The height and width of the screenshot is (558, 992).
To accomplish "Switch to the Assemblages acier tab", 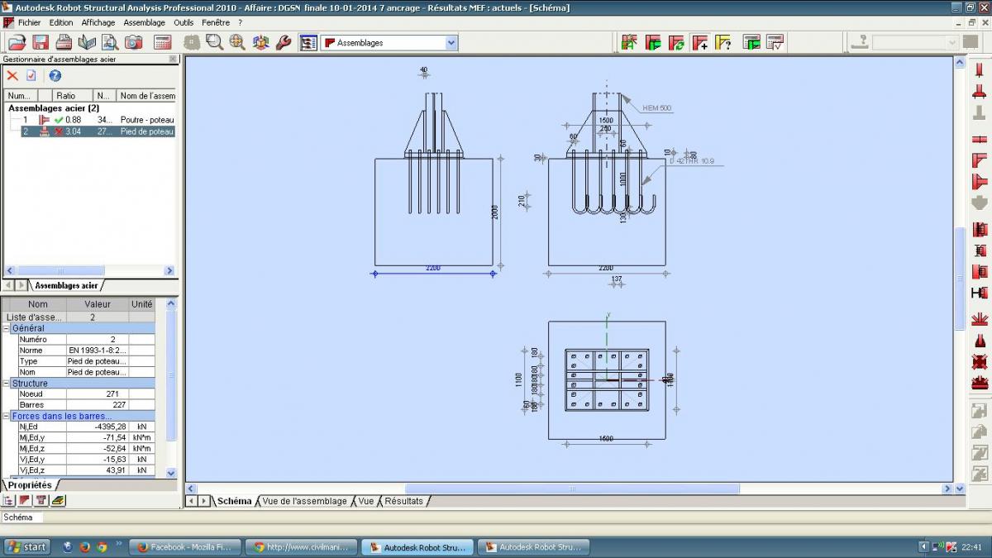I will coord(66,285).
